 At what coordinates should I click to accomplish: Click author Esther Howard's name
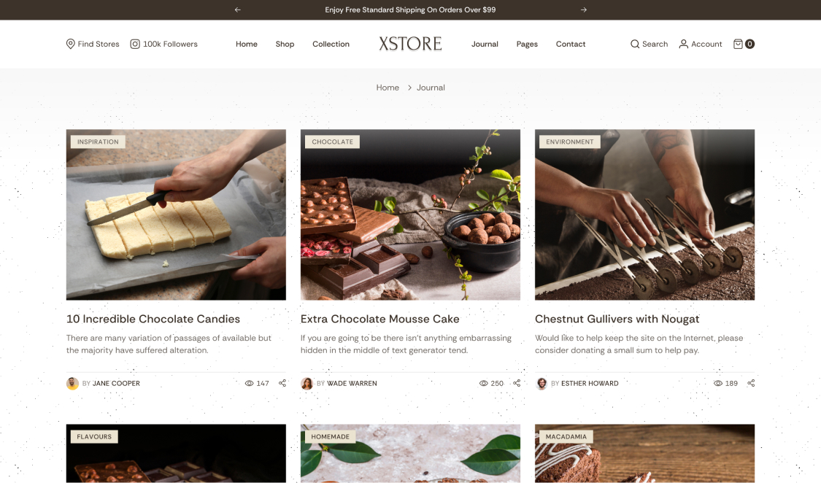click(590, 383)
